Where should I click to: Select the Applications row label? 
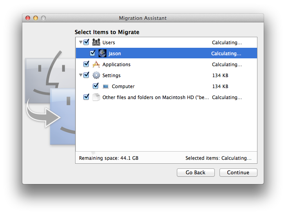click(116, 65)
